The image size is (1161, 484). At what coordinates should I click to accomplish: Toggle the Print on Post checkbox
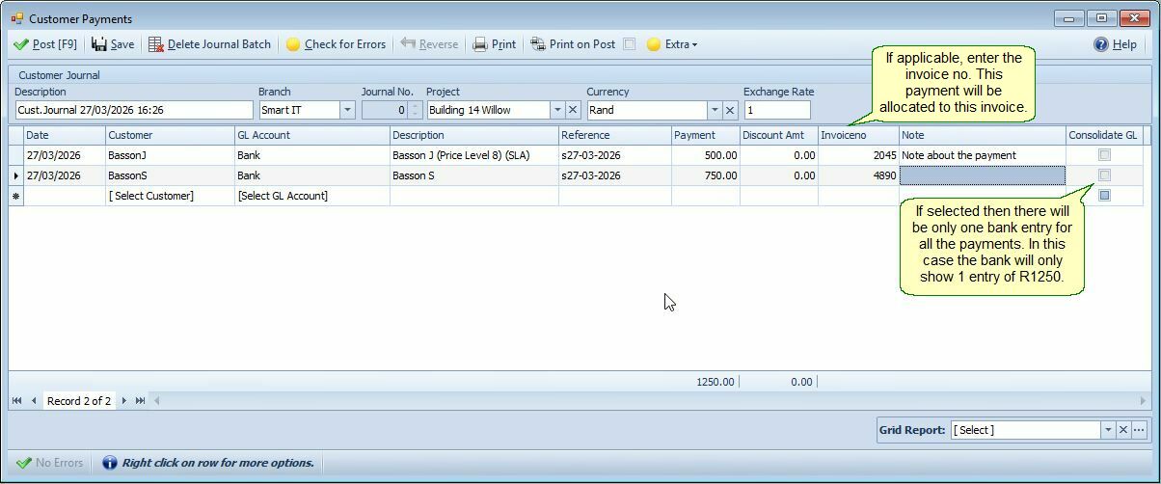[629, 44]
